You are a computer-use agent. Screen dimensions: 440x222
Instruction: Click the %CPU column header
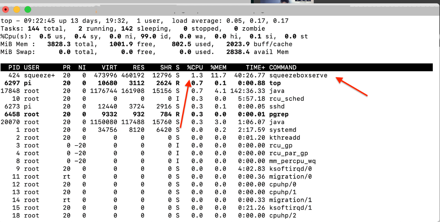[195, 67]
